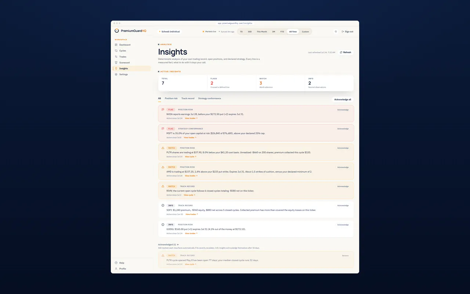Acknowledge the NVDA earnings flag
Image resolution: width=470 pixels, height=294 pixels.
(x=343, y=110)
